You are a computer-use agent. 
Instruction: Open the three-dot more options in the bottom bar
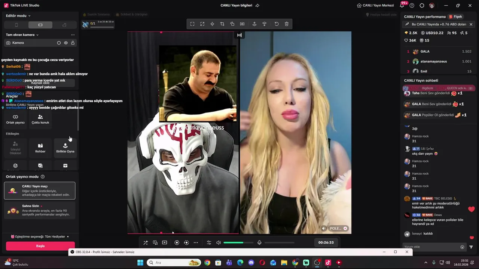tap(196, 242)
